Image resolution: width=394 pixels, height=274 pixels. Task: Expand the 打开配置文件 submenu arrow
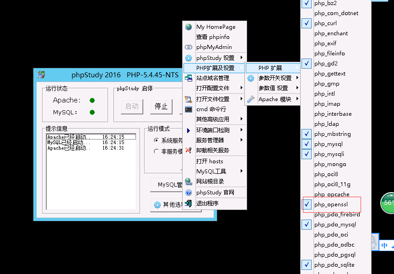[x=242, y=88]
